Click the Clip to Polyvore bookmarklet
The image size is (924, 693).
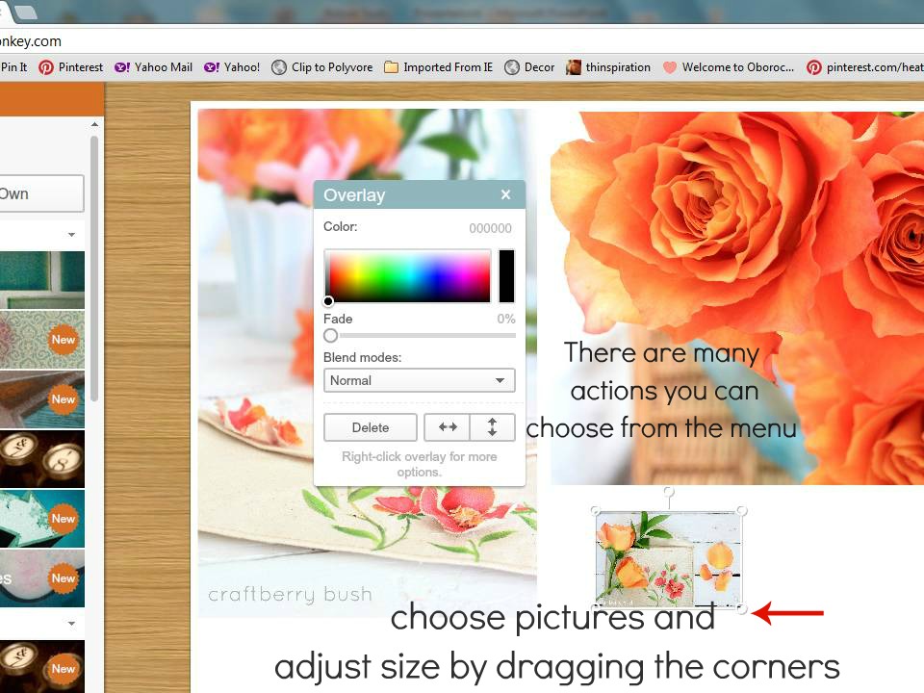[322, 67]
